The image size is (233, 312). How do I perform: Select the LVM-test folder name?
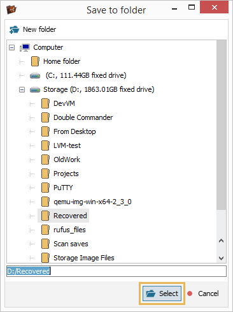coord(67,145)
